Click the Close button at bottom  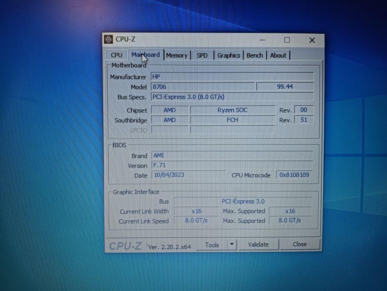[x=300, y=244]
